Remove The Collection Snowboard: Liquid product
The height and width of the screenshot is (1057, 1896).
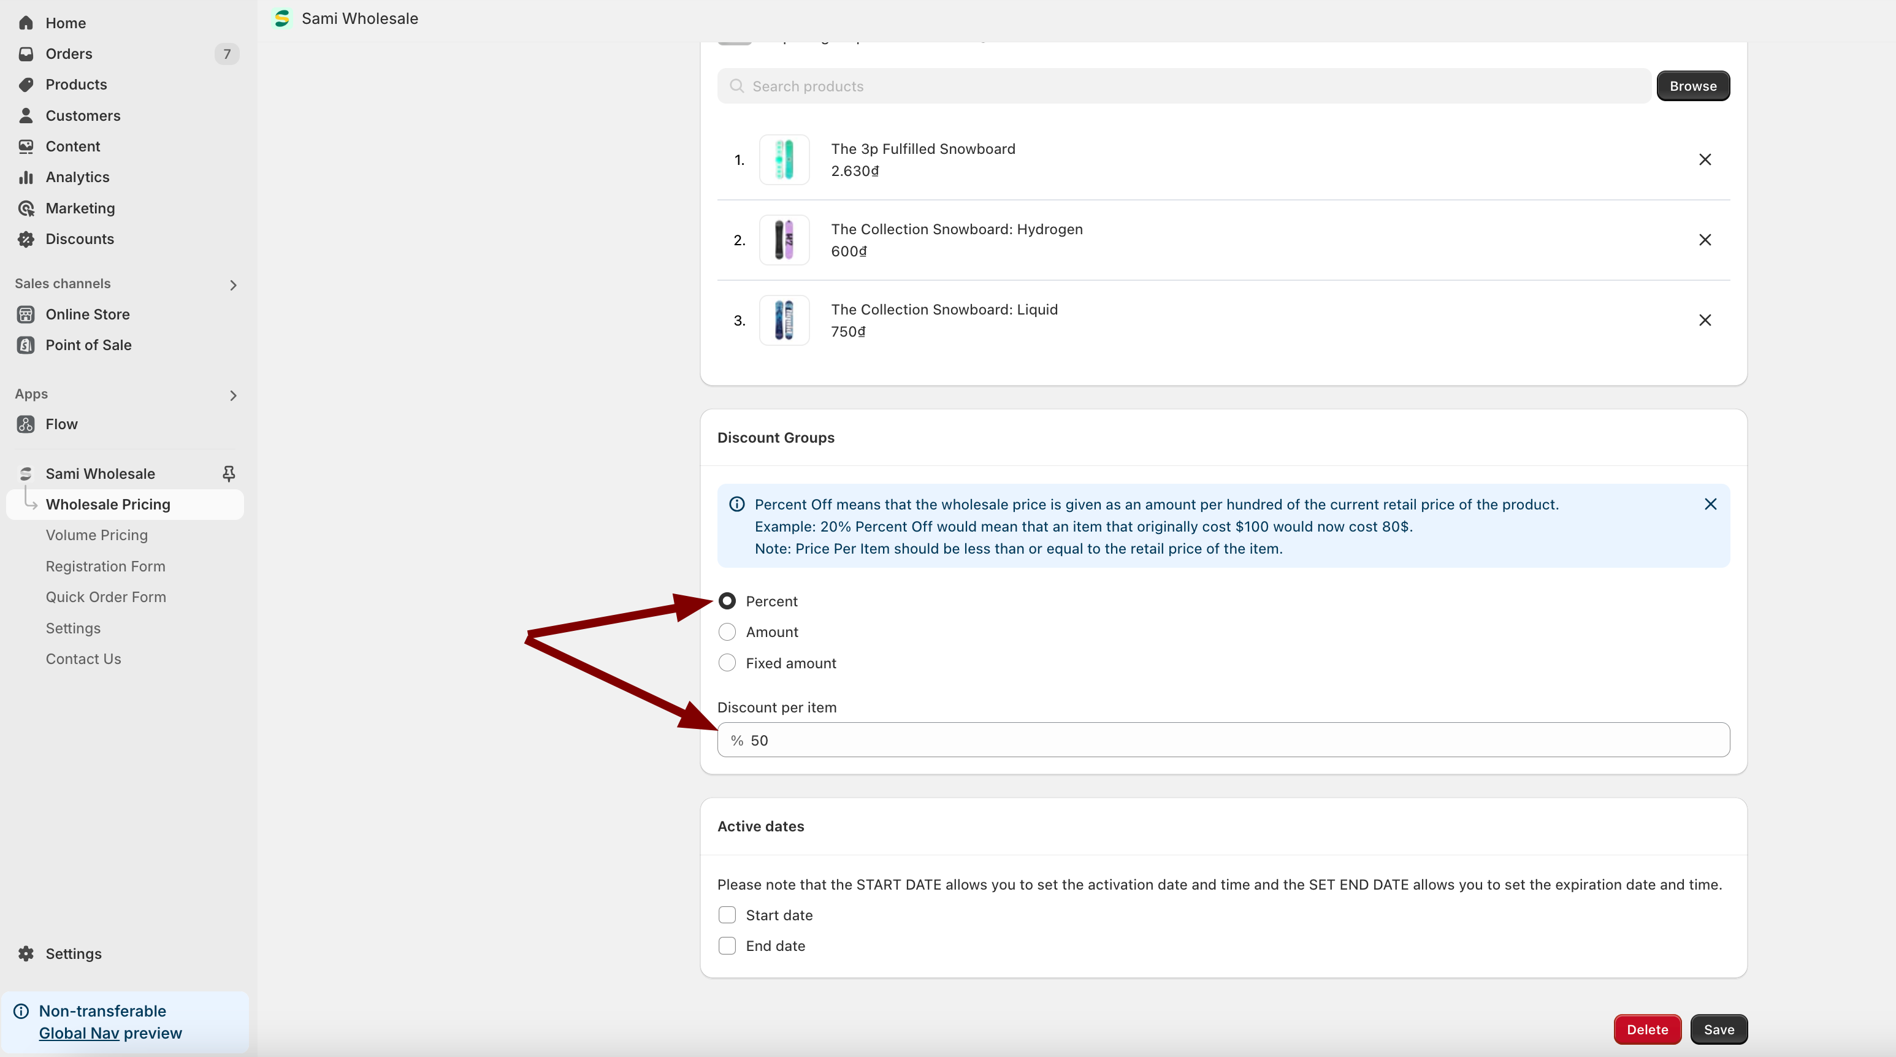tap(1705, 320)
